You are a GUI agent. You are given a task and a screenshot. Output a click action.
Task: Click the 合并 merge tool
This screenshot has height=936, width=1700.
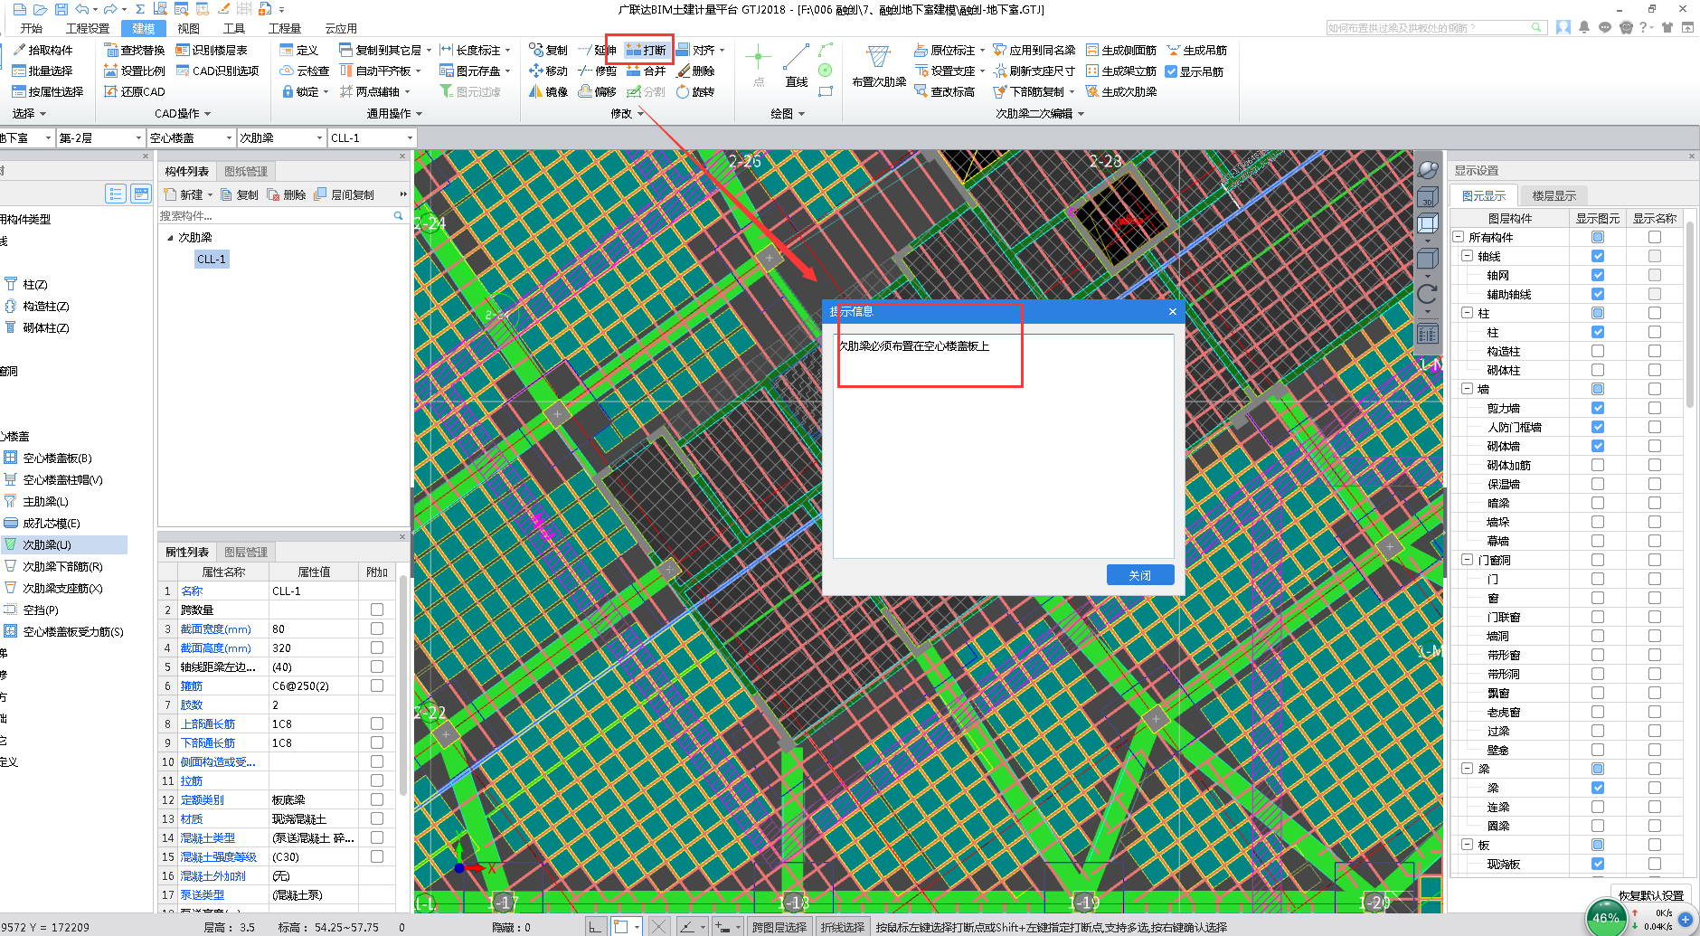(646, 71)
